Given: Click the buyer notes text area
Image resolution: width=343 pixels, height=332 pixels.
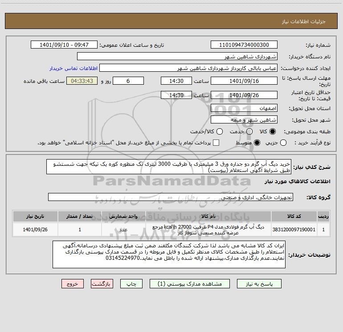Looking at the screenshot, I should click(x=169, y=254).
